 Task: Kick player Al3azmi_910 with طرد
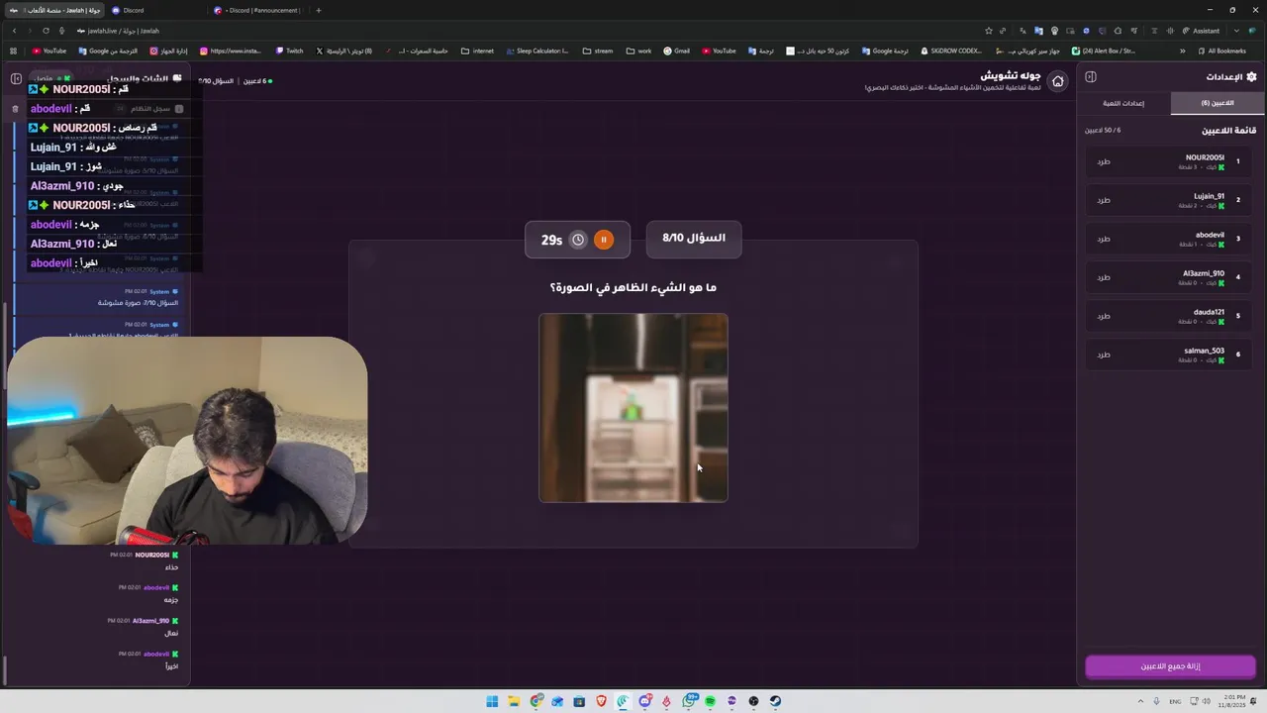tap(1104, 277)
